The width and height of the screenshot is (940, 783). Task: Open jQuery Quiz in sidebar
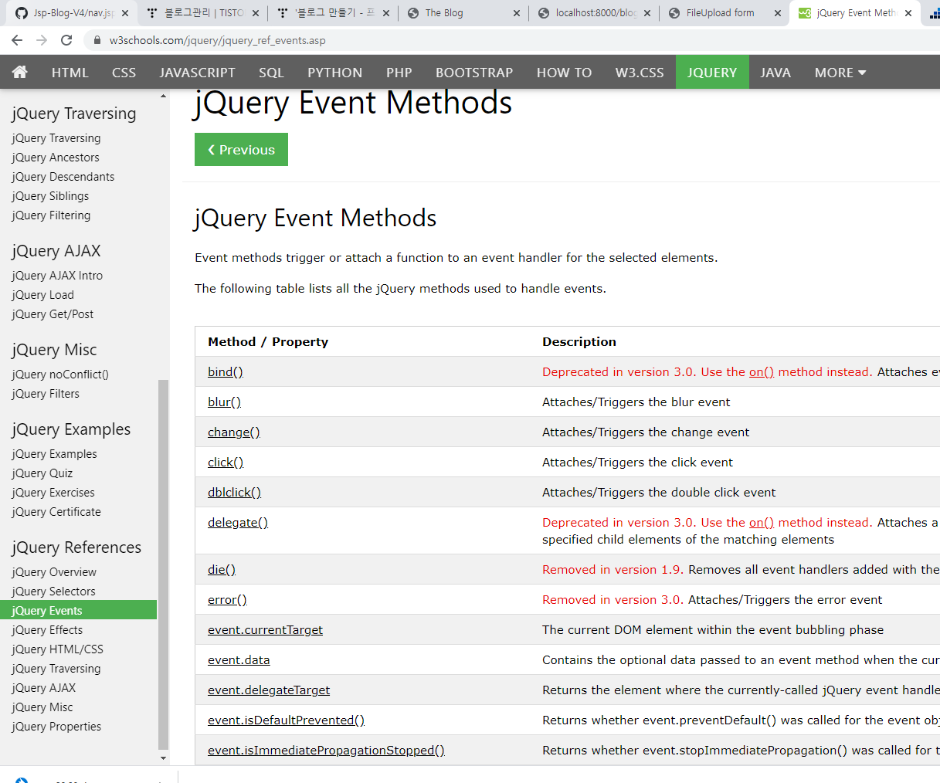[42, 473]
